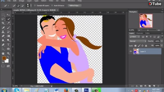
Task: Select the Spot Healing Brush tool
Action: click(x=3, y=28)
